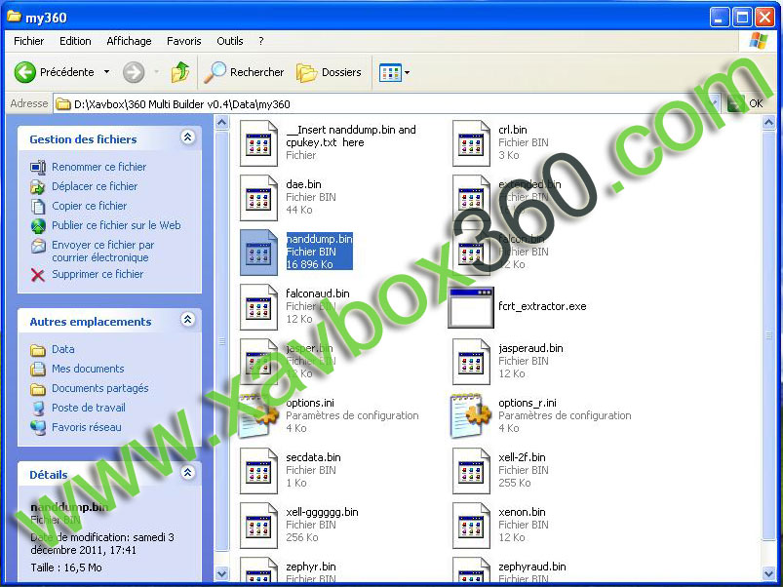Select the secdata.bin file icon
783x587 pixels.
point(258,471)
